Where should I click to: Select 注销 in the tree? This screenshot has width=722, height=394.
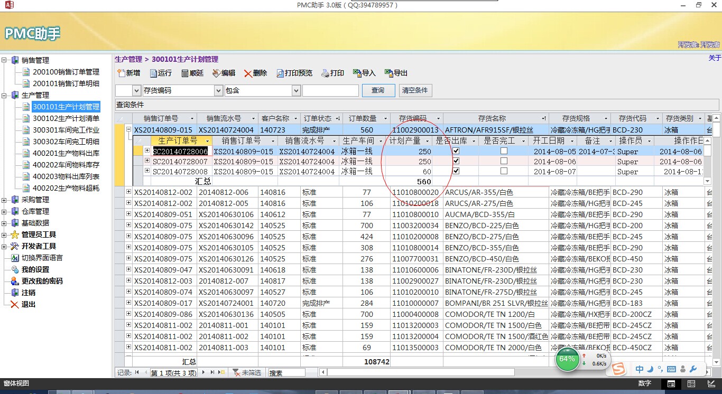coord(29,293)
